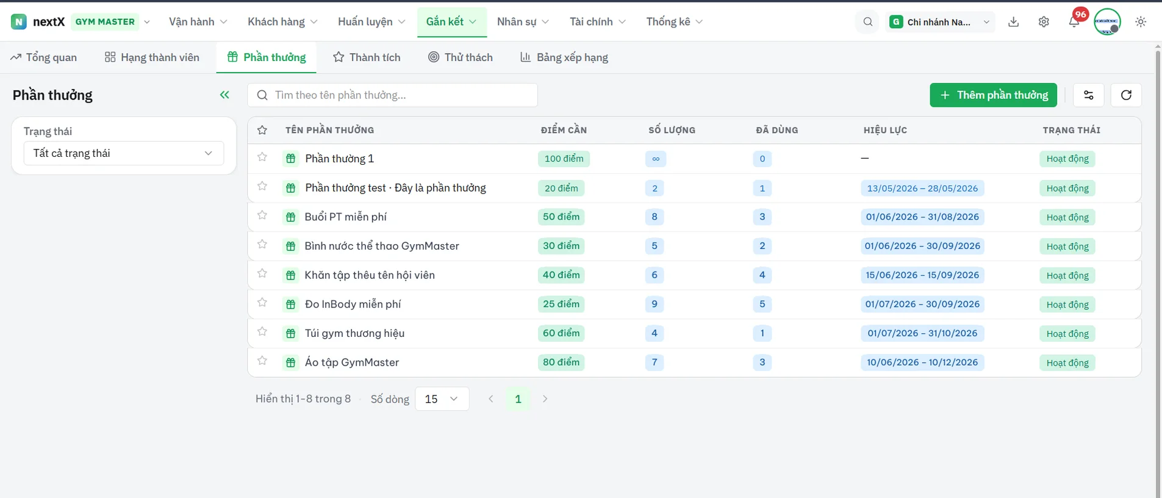
Task: Open the Thống kê menu
Action: [675, 22]
